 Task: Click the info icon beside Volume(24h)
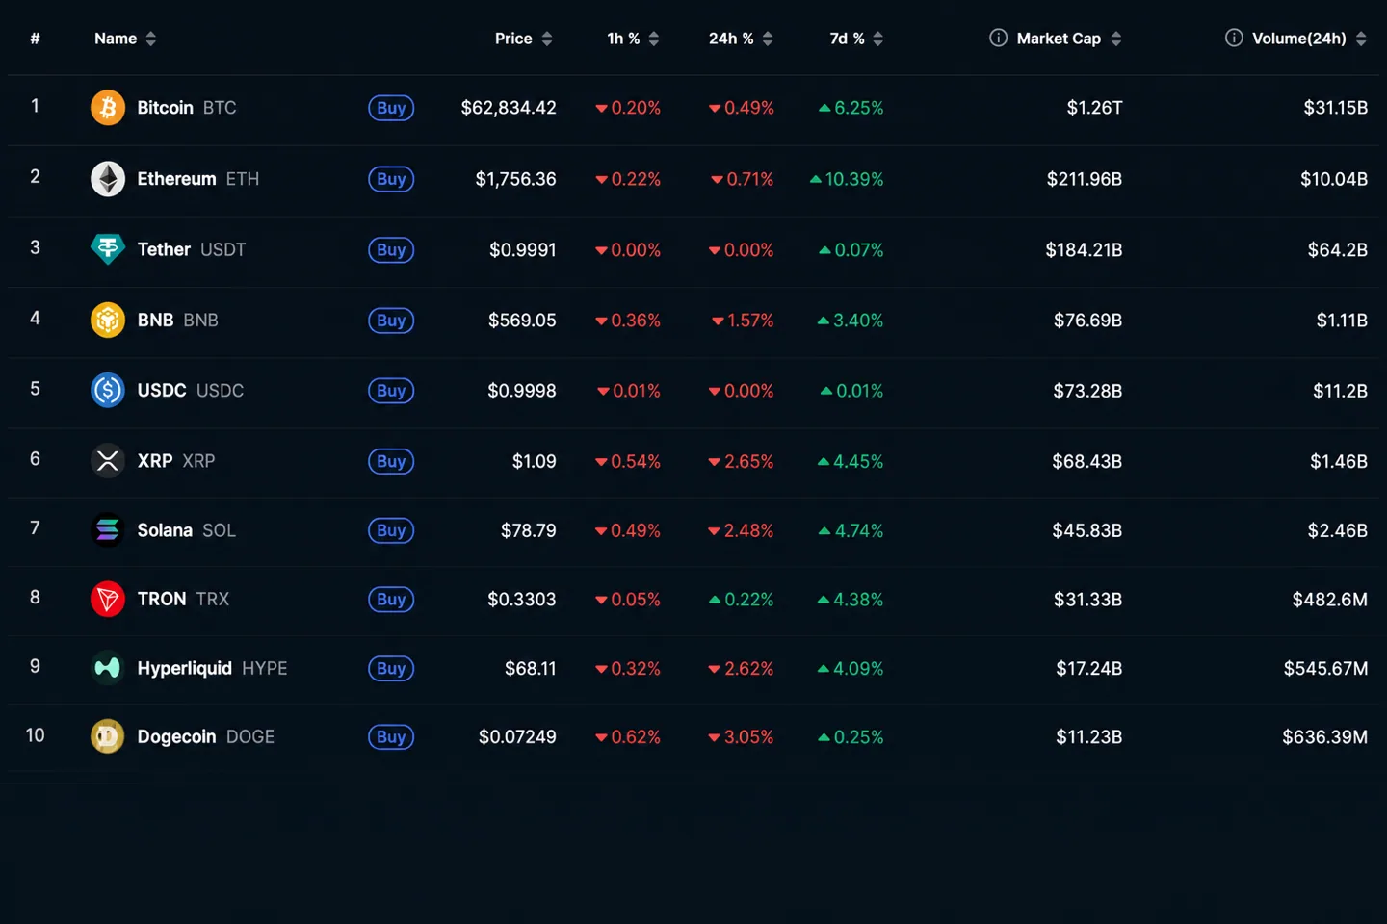pyautogui.click(x=1234, y=38)
